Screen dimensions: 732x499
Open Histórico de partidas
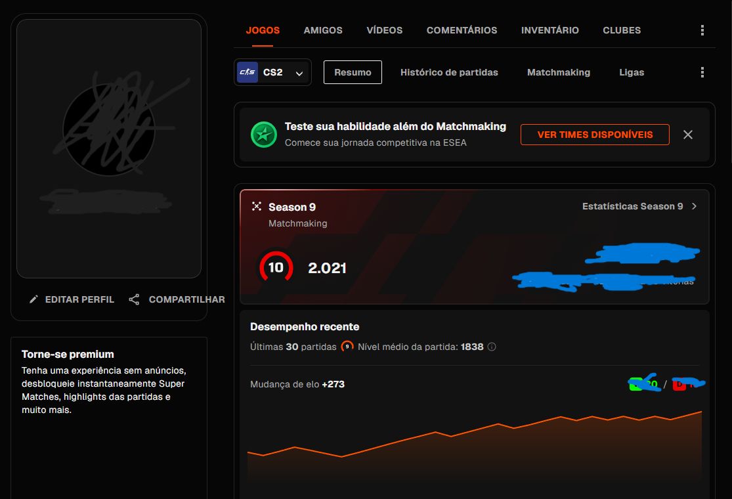point(449,72)
